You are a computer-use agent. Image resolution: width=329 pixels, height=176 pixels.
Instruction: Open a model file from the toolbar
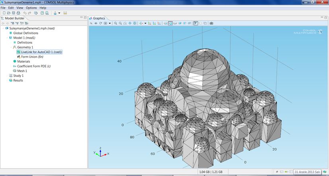[9, 13]
